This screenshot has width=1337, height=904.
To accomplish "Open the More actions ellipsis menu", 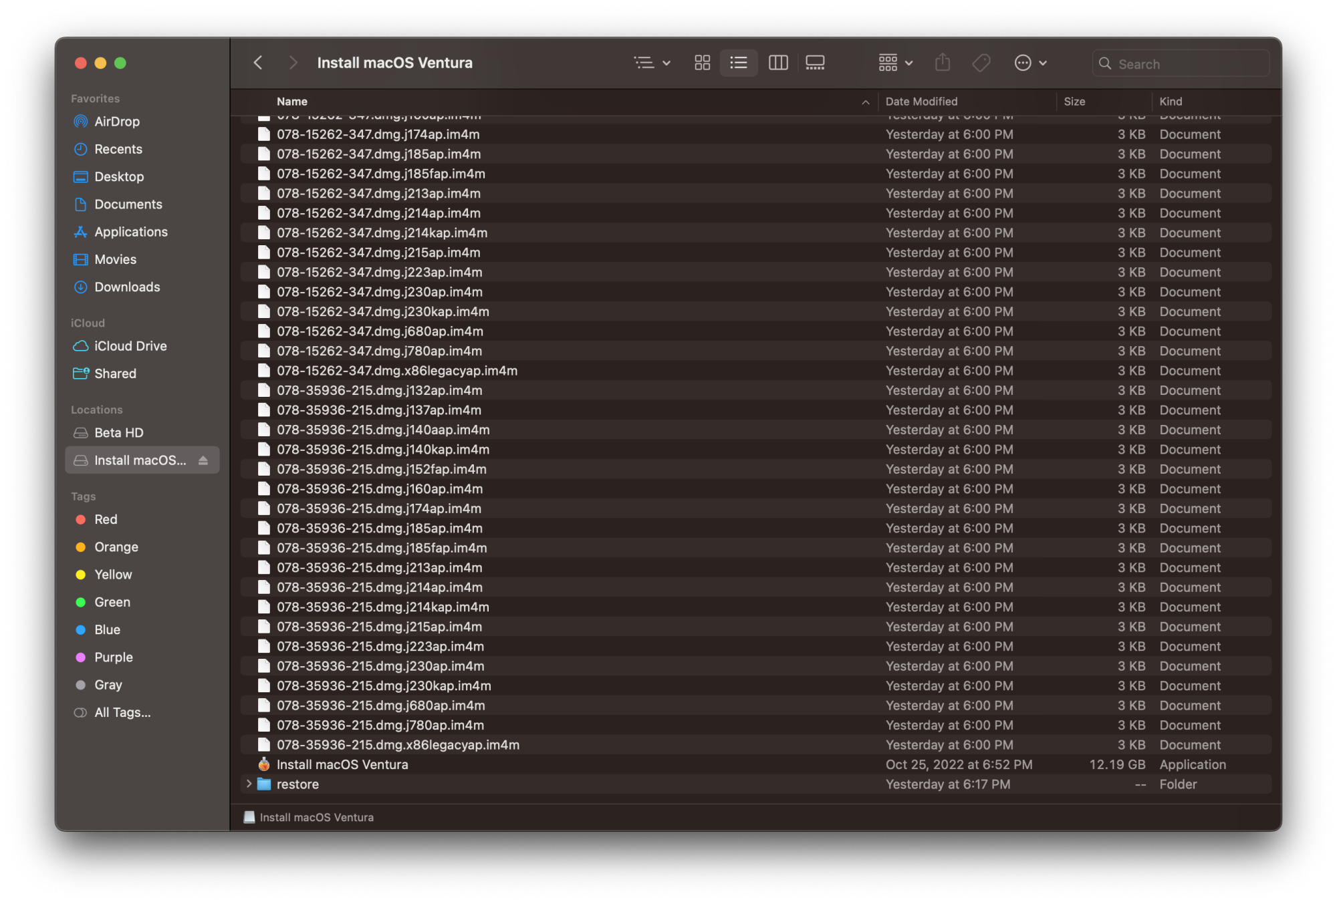I will (1030, 63).
